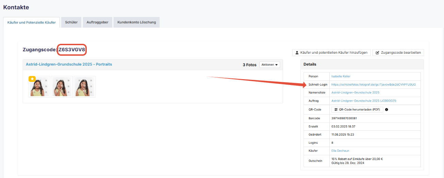The width and height of the screenshot is (444, 178).
Task: Select the third portrait thumbnail
Action: click(85, 87)
